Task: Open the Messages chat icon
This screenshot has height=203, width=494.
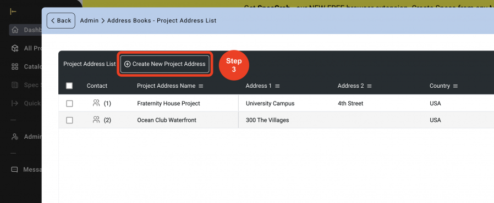Action: [14, 170]
